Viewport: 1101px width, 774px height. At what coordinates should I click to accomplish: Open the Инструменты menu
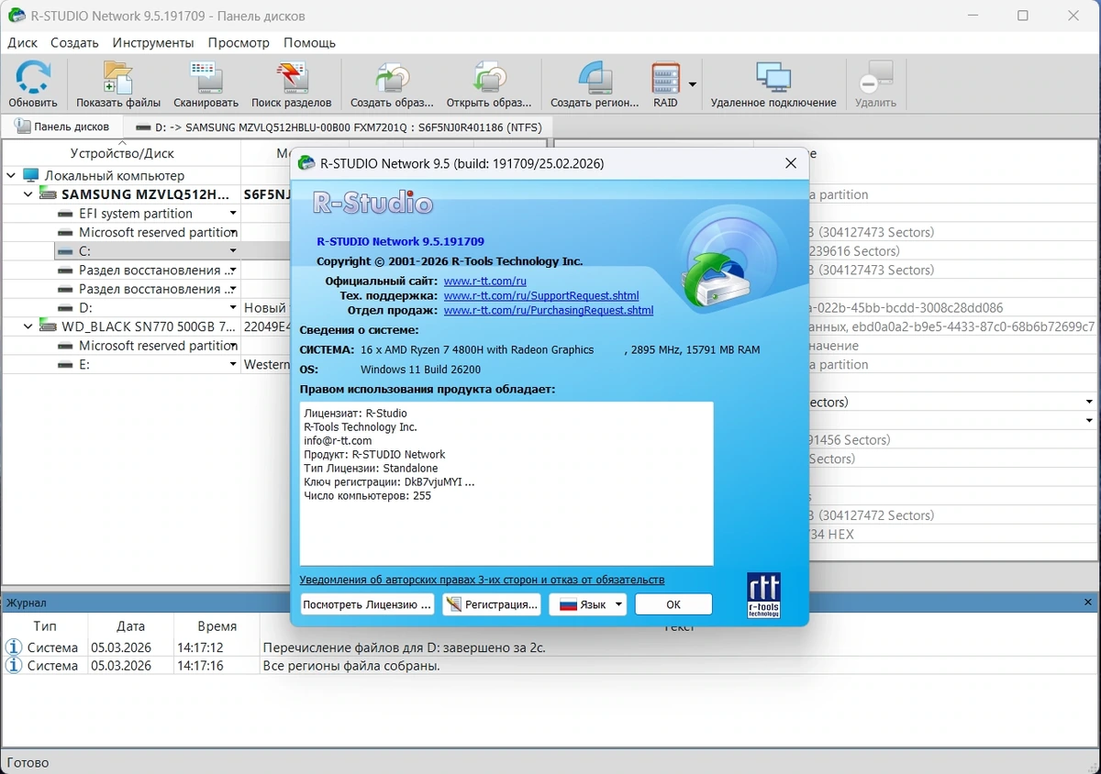click(153, 42)
